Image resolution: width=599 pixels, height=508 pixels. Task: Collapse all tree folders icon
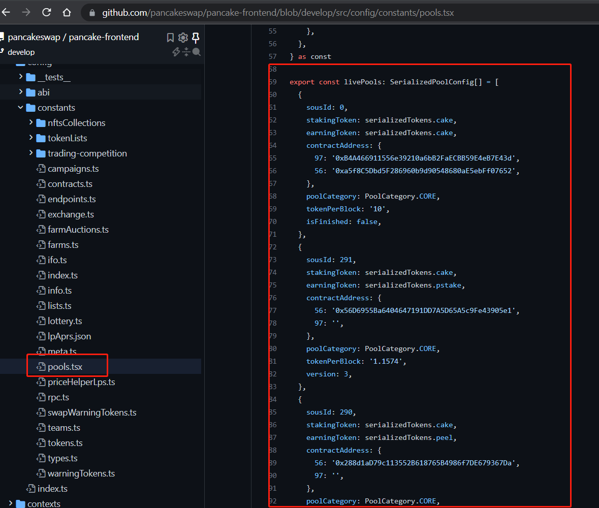pyautogui.click(x=186, y=52)
